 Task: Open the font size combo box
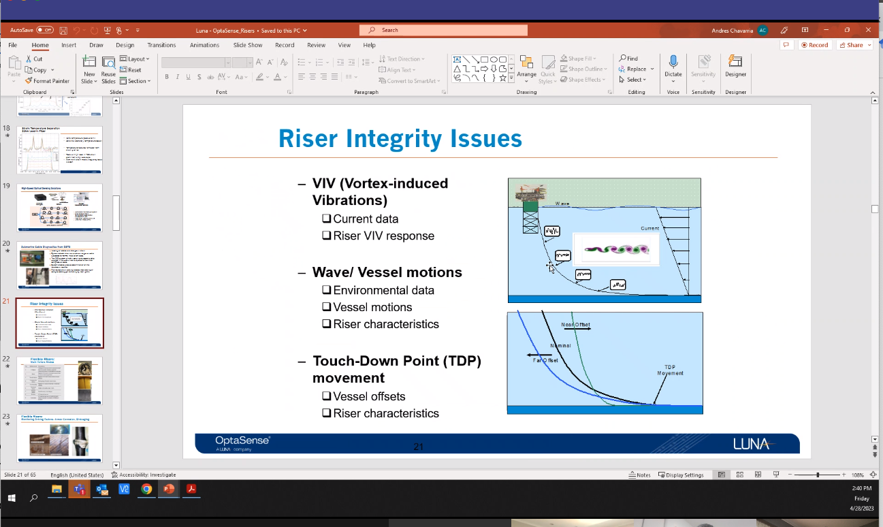(x=242, y=62)
